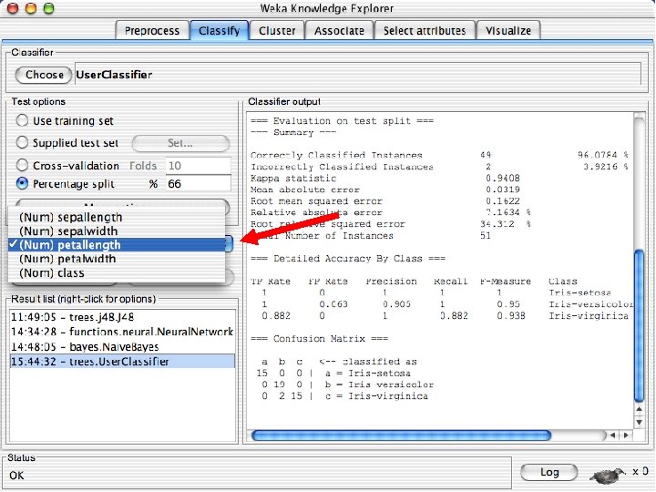The image size is (656, 492).
Task: Click the scroll-down arrow of classifier output
Action: point(640,422)
